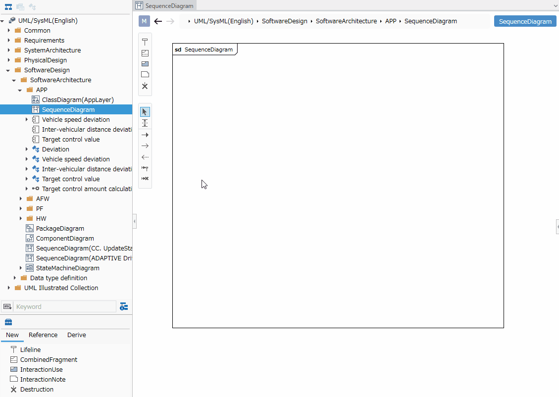Select the InteractionUse tool in diagram toolbar

145,64
